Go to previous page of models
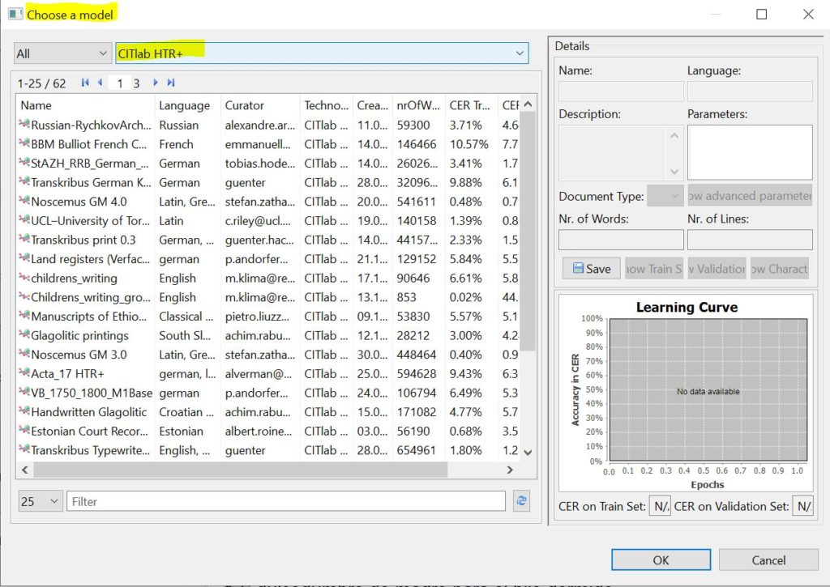 click(100, 83)
